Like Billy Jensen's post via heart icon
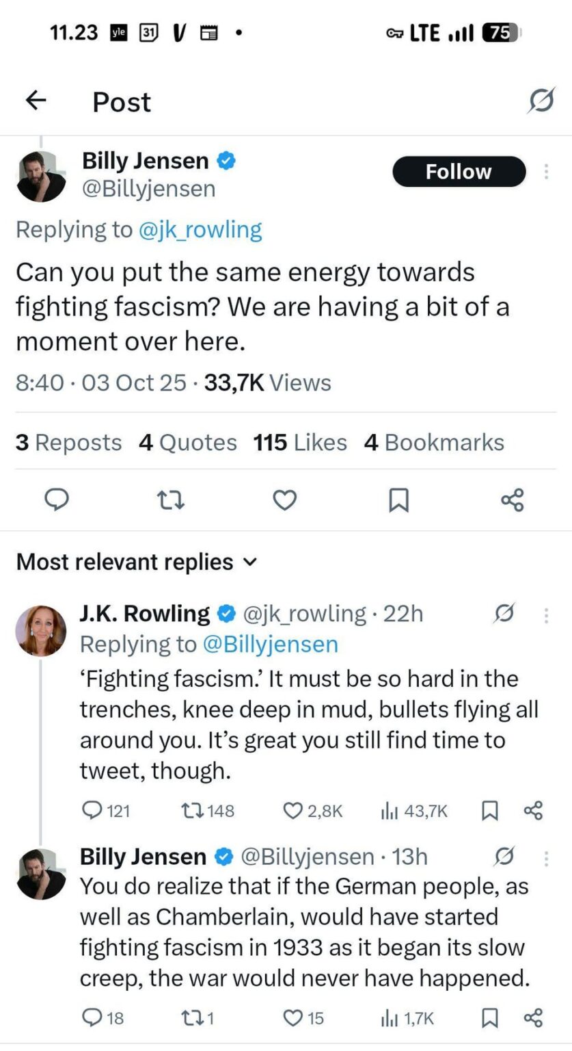Image resolution: width=572 pixels, height=1051 pixels. pyautogui.click(x=284, y=499)
